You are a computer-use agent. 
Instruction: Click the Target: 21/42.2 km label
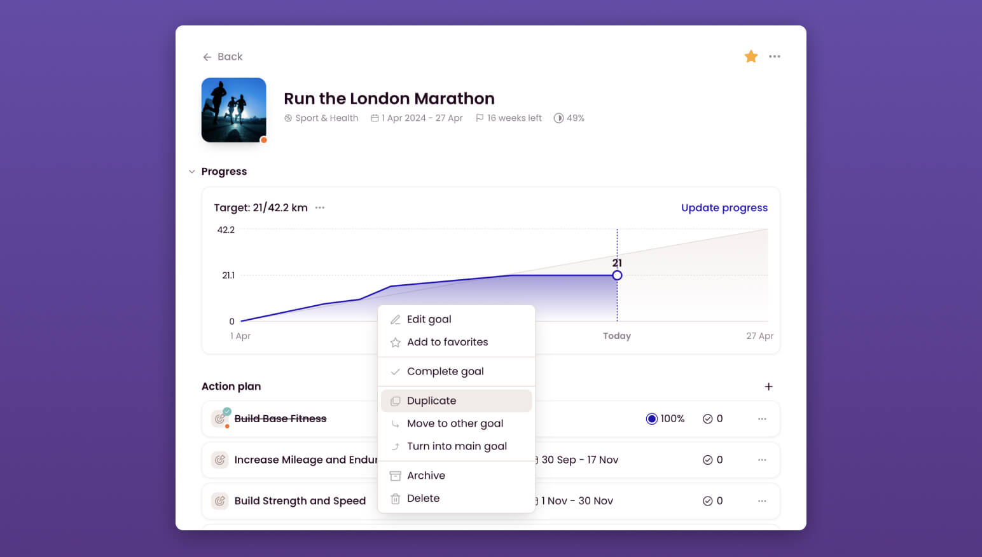[261, 208]
